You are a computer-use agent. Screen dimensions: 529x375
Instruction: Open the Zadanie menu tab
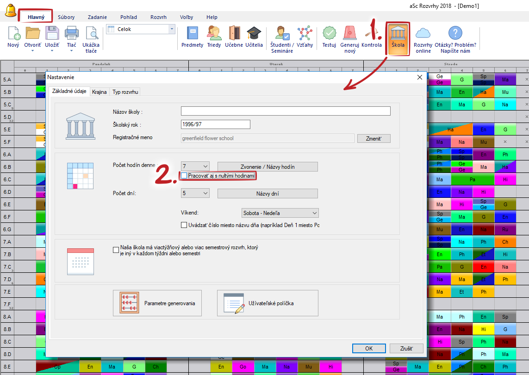click(x=97, y=17)
